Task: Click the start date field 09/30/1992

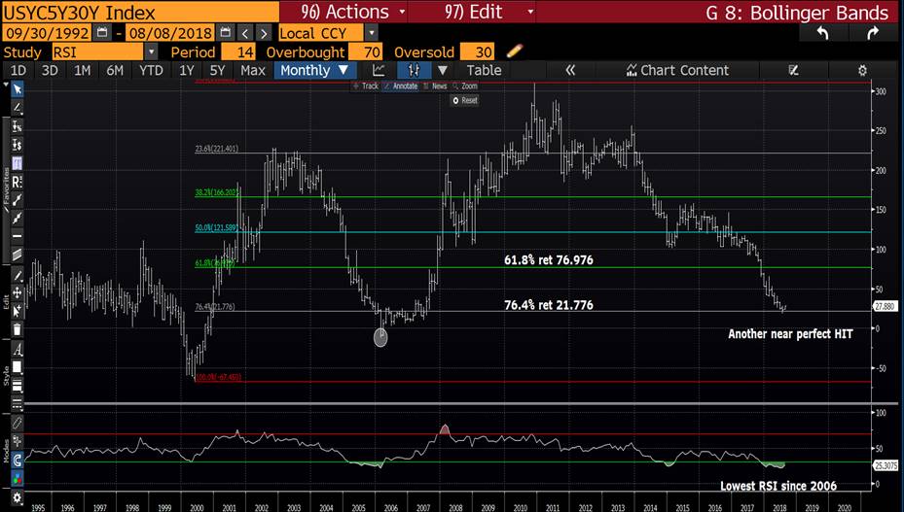Action: (x=47, y=33)
